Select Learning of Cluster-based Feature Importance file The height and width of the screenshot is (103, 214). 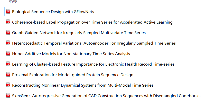(93, 64)
